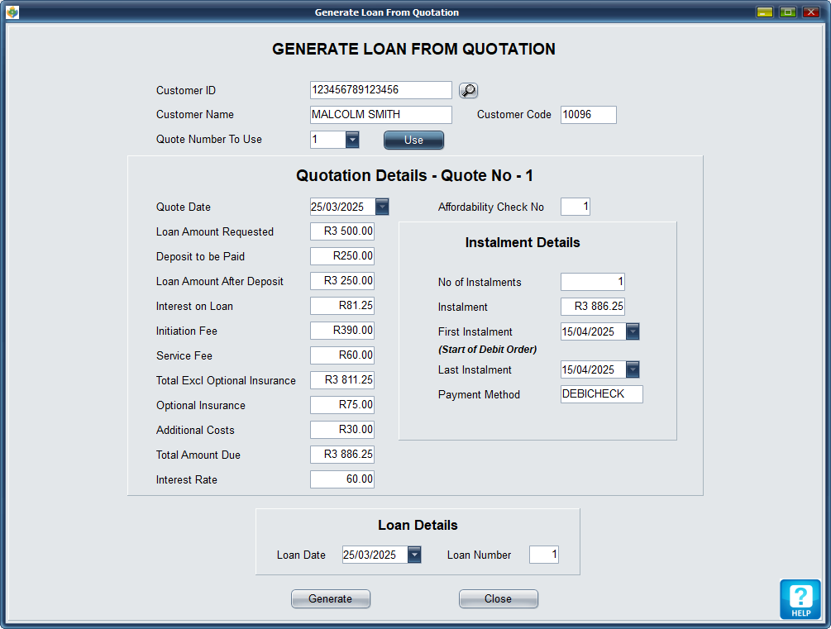Select the Interest Rate field
The image size is (831, 629).
(x=342, y=479)
